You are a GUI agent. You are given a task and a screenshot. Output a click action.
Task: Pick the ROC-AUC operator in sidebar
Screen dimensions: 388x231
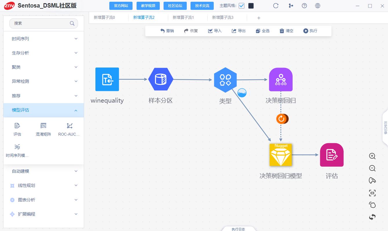69,129
